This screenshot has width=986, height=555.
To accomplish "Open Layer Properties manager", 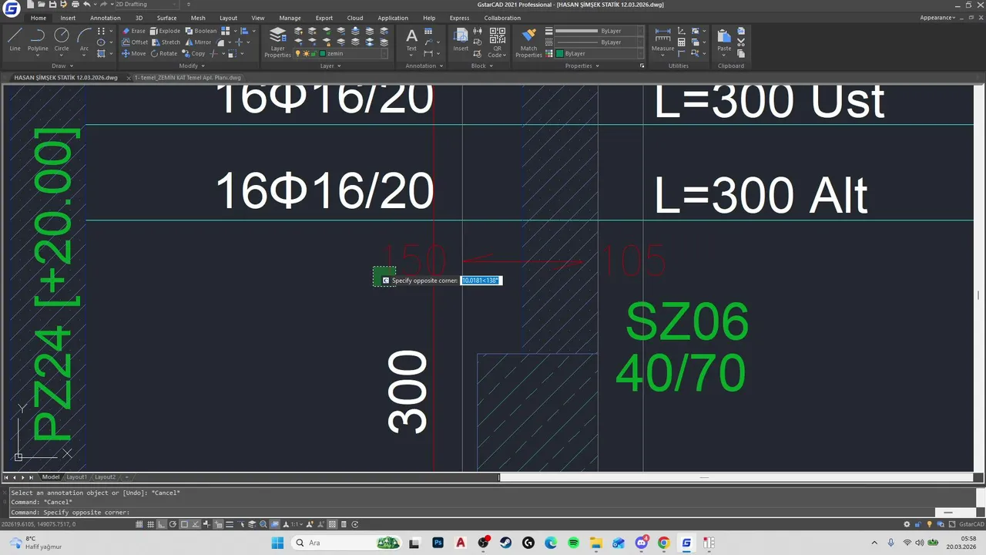I will [x=277, y=42].
